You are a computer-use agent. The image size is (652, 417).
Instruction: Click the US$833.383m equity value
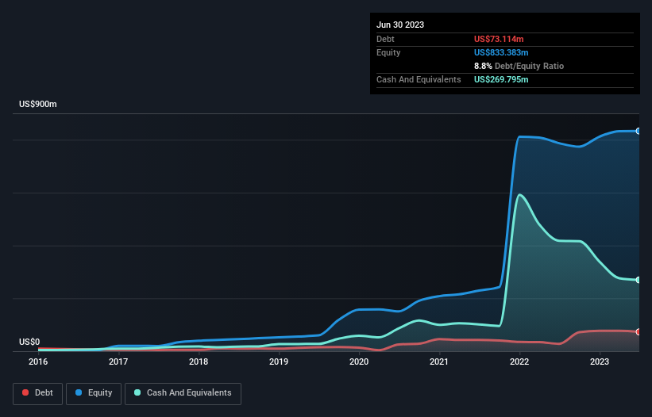point(501,52)
